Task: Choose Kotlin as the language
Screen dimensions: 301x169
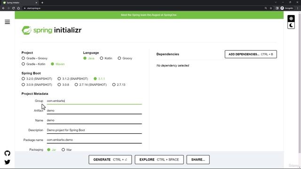Action: coord(106,58)
